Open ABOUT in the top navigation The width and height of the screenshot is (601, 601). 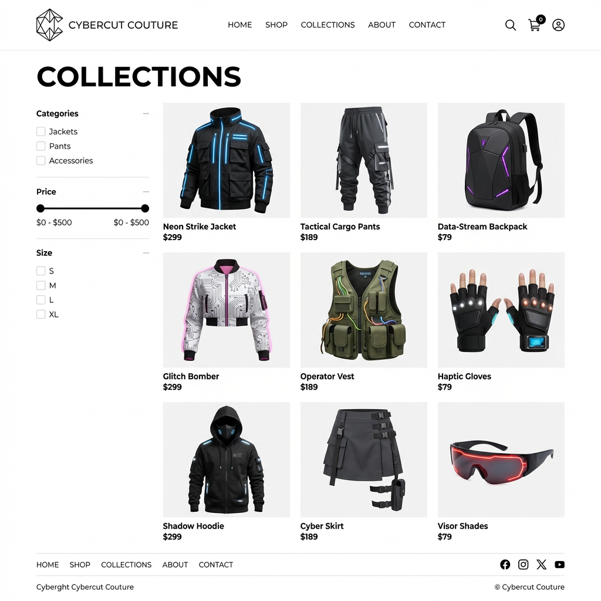coord(381,25)
